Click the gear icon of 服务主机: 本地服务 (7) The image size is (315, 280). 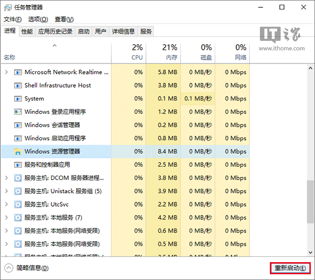(x=18, y=218)
